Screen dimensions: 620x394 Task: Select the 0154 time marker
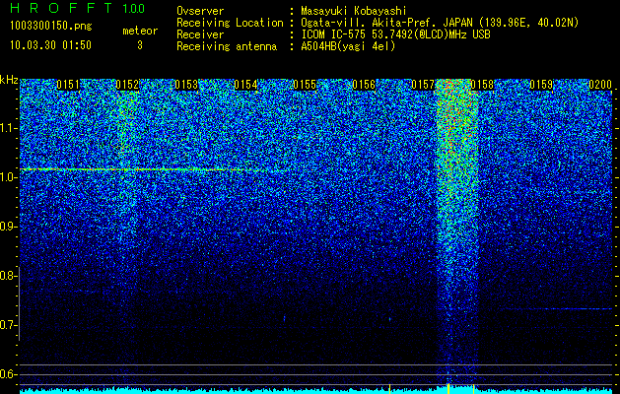(x=245, y=85)
